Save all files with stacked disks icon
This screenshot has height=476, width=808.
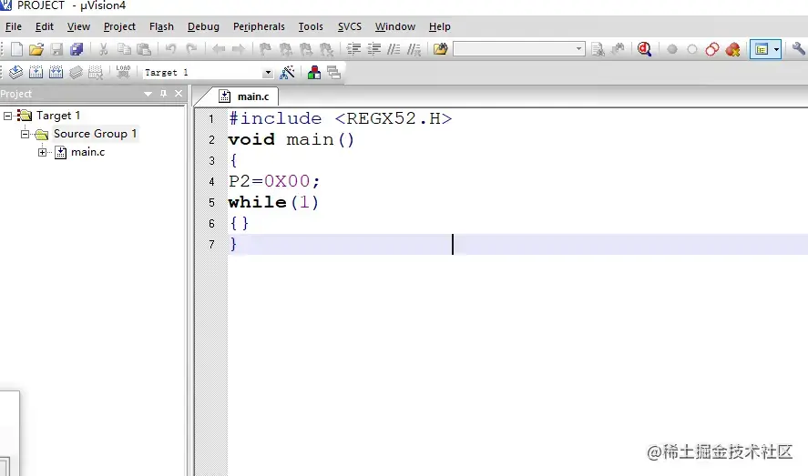77,49
